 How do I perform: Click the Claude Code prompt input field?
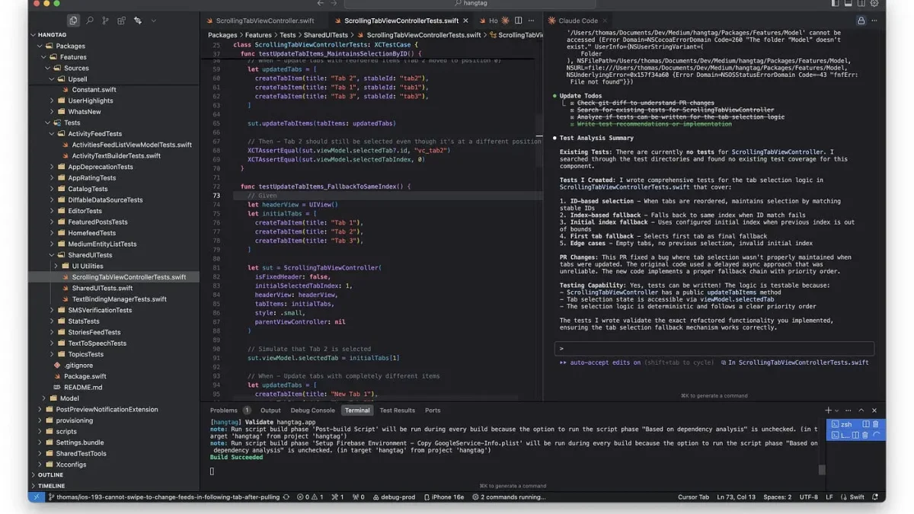tap(714, 349)
